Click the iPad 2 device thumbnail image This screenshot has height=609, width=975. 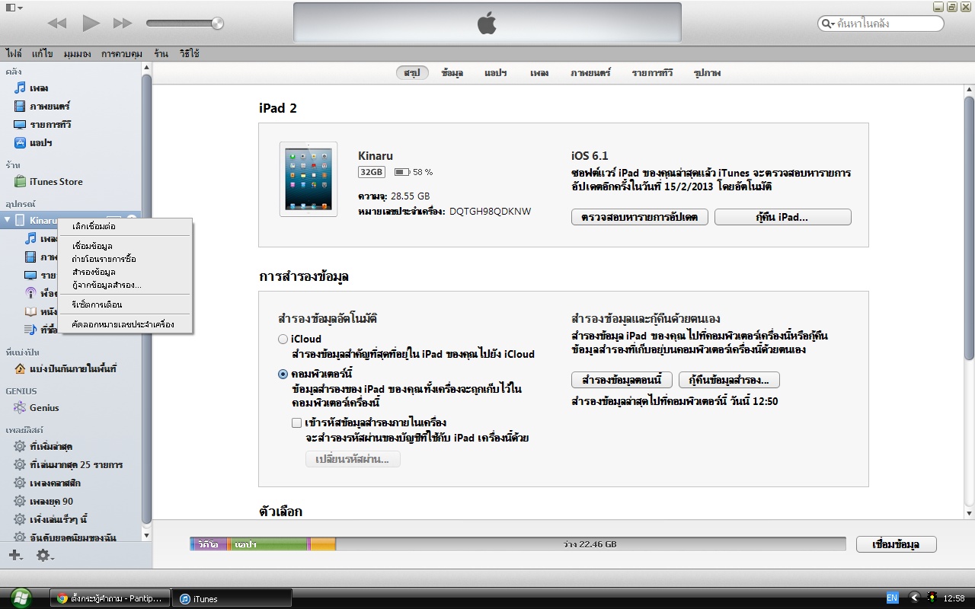click(308, 179)
